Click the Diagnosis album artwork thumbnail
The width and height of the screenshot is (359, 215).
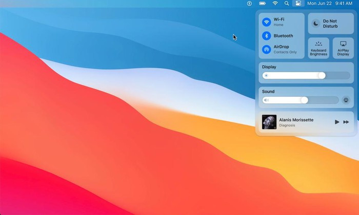pos(269,122)
